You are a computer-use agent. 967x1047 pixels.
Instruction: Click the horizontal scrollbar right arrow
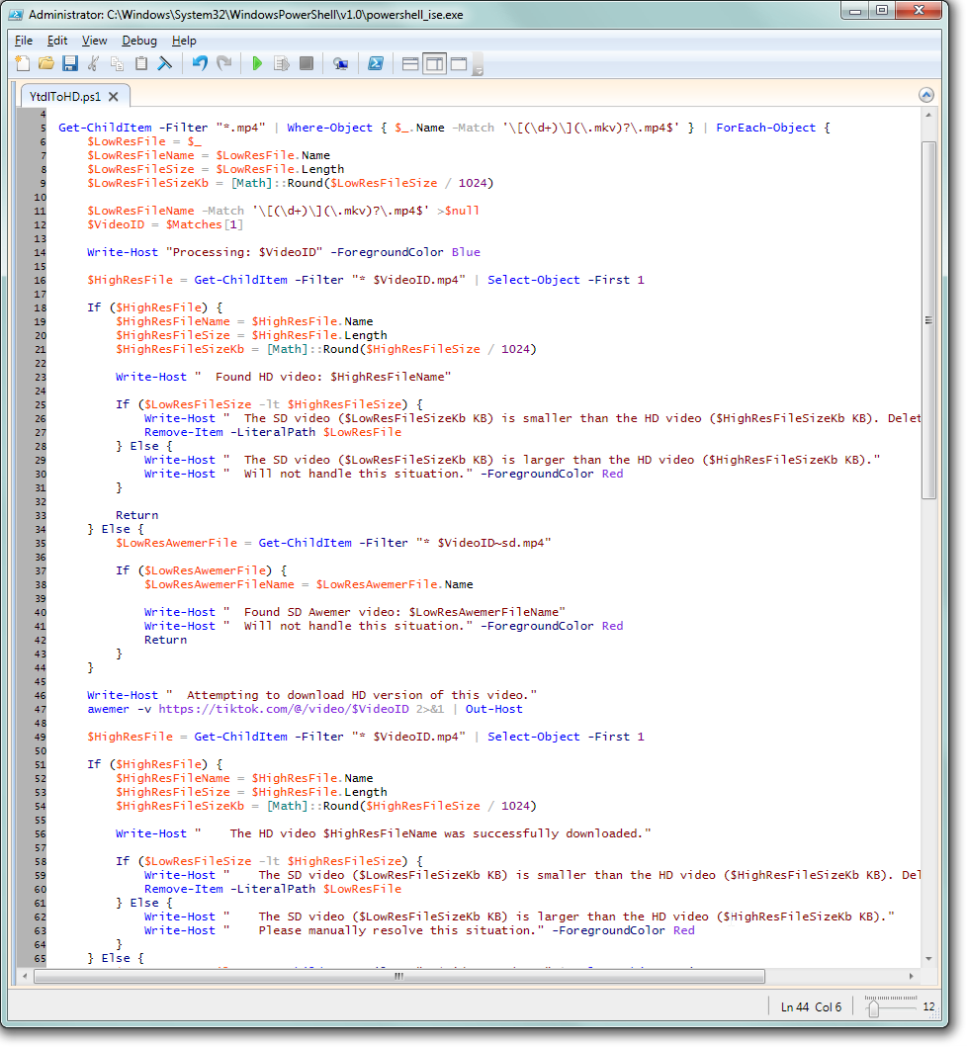[x=912, y=977]
